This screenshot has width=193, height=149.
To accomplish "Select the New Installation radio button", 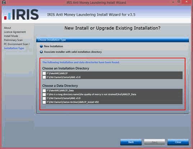I will coord(41,46).
